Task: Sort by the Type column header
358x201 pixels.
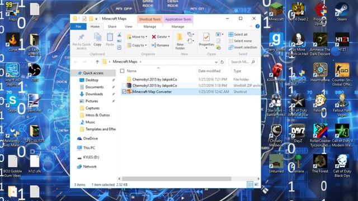Action: point(237,71)
